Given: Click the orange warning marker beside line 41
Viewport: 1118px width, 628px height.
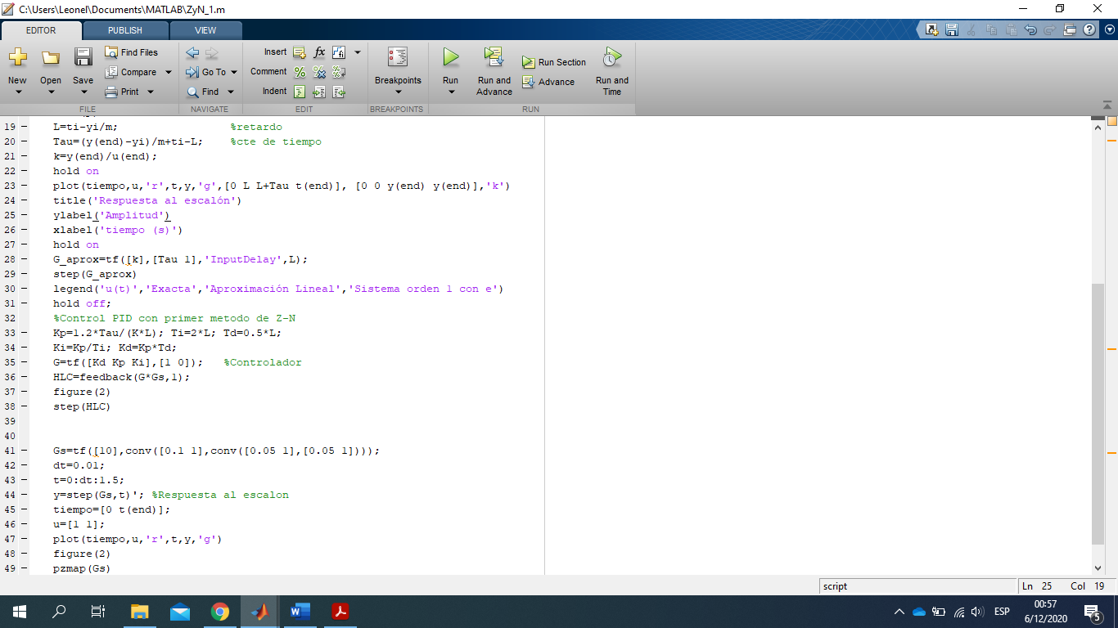Looking at the screenshot, I should (1112, 451).
